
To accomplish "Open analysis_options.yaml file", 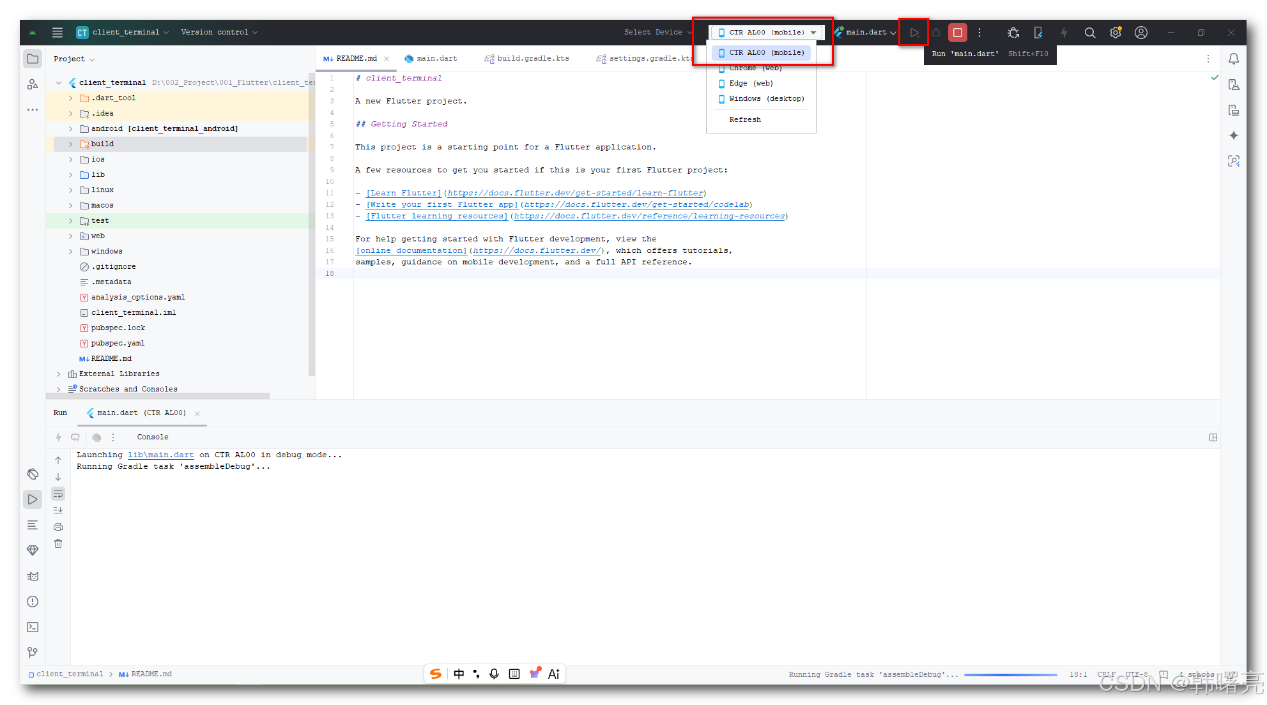I will click(137, 298).
